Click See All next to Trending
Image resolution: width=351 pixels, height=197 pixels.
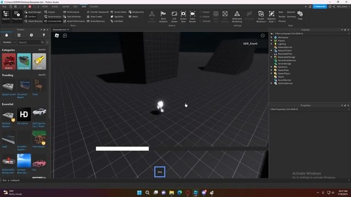coord(42,75)
